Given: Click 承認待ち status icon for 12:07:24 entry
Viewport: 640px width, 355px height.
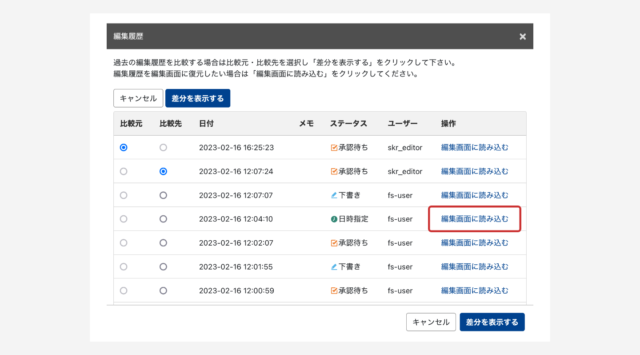Looking at the screenshot, I should pos(334,171).
